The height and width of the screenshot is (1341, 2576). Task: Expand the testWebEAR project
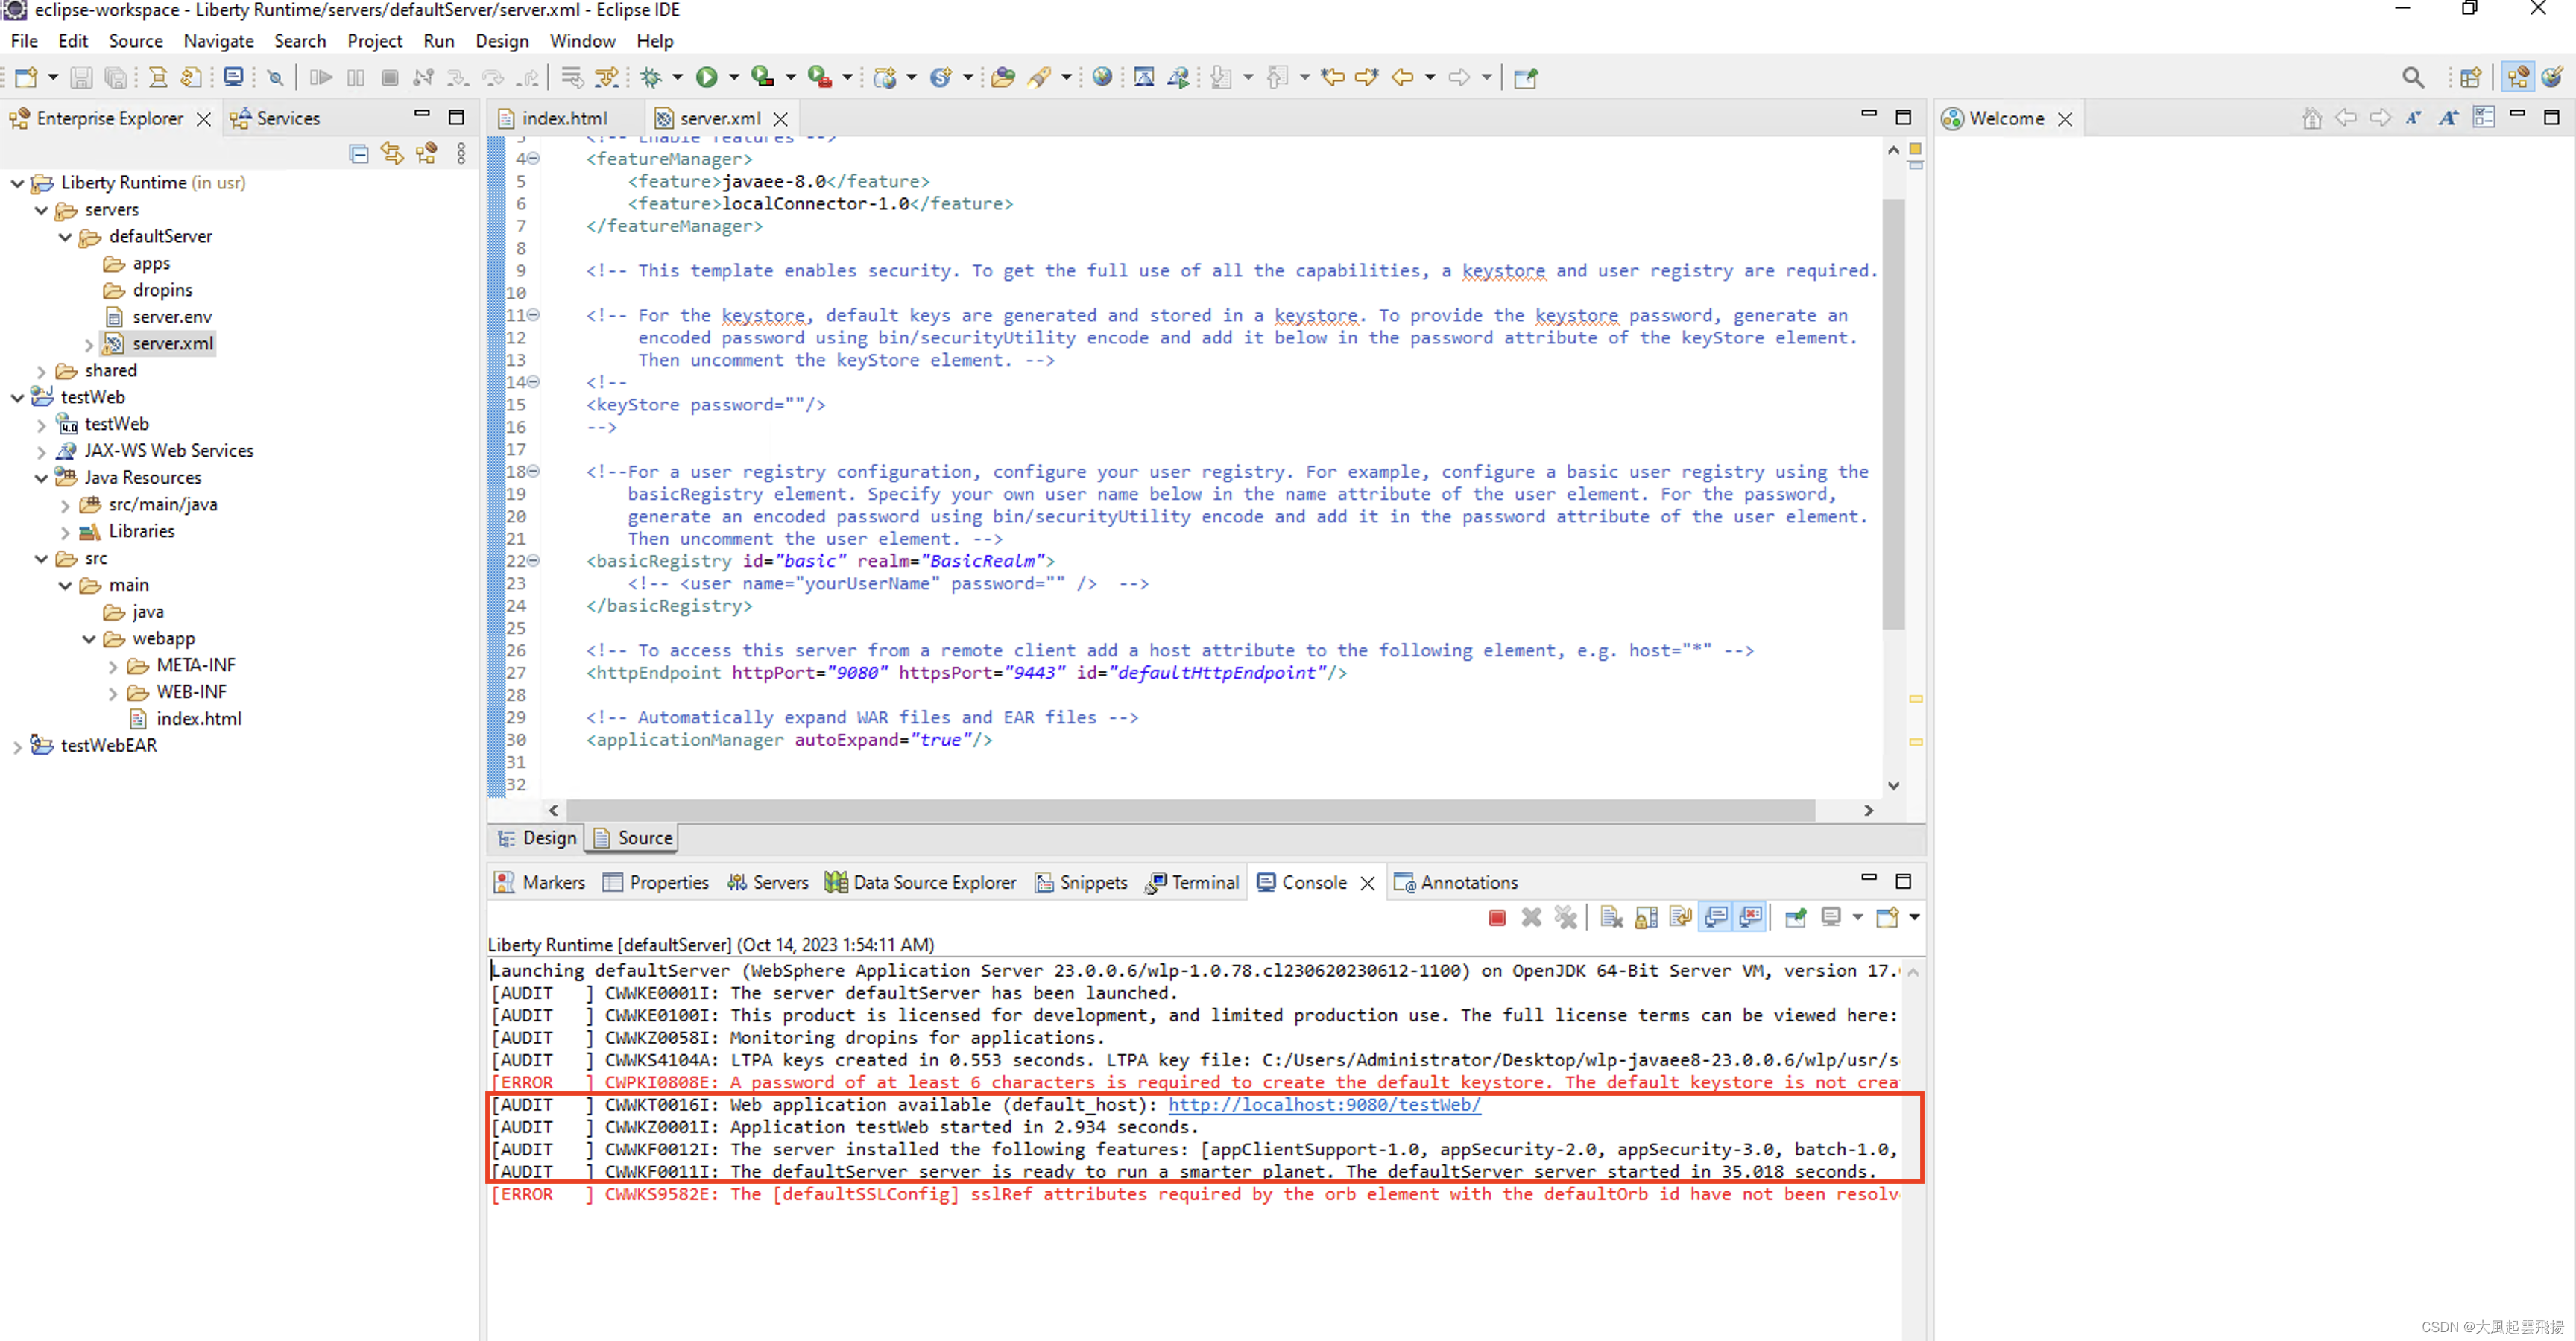click(16, 746)
